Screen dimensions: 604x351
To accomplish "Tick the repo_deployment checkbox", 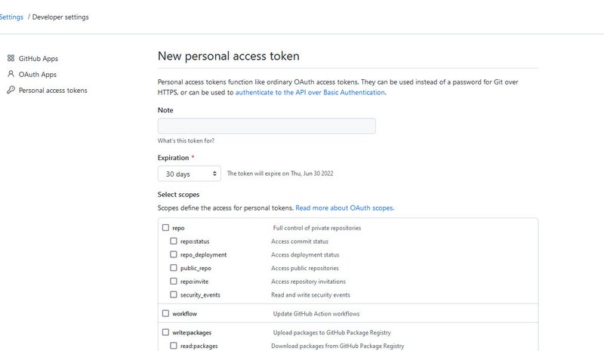I will pyautogui.click(x=174, y=254).
